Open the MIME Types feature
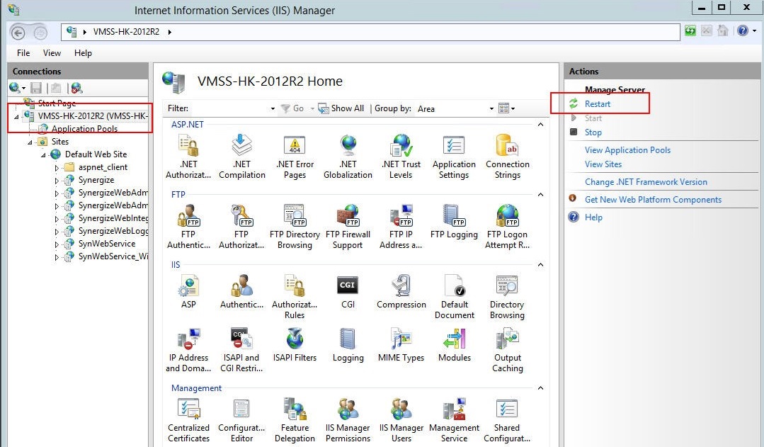The width and height of the screenshot is (764, 447). [x=401, y=344]
